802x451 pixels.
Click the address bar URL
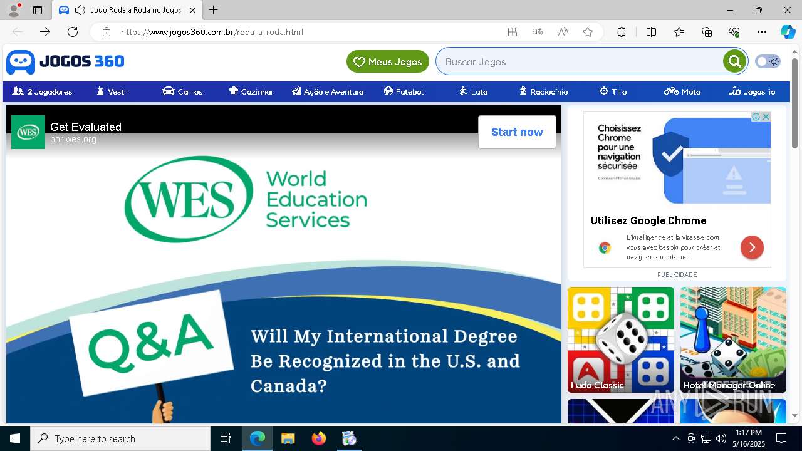tap(212, 32)
